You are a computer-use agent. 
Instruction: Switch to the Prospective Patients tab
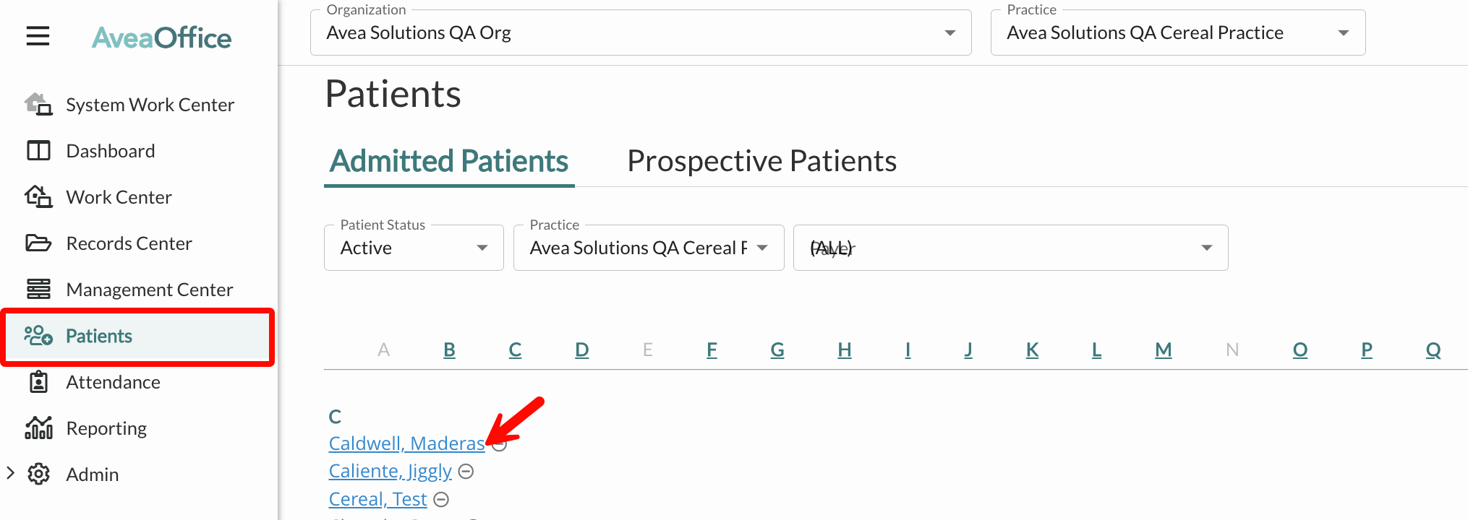coord(761,161)
